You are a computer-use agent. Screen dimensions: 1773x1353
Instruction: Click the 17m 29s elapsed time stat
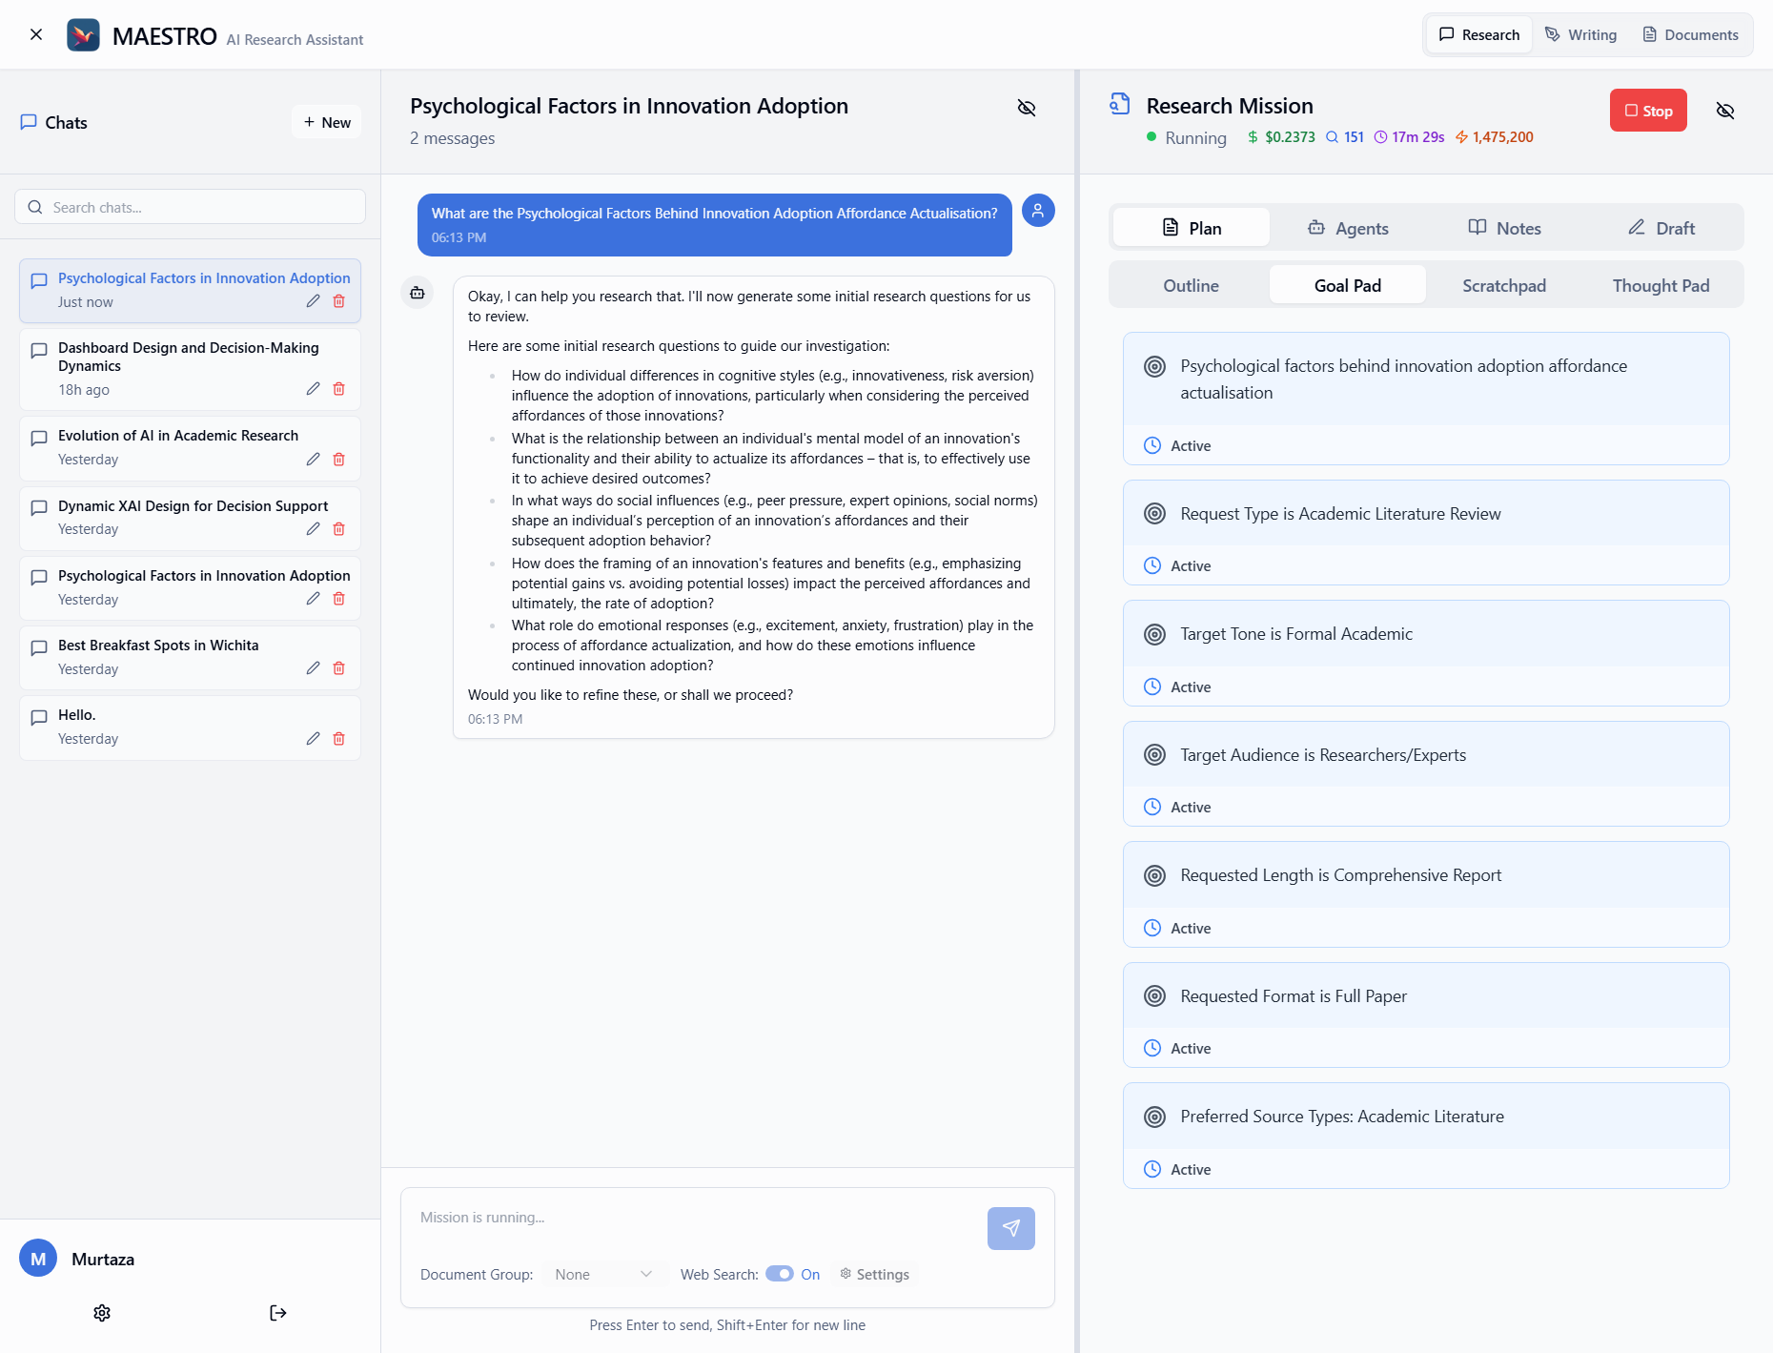(1409, 137)
